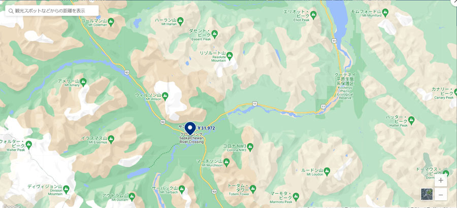
Task: Zoom in with the plus button
Action: pyautogui.click(x=441, y=180)
